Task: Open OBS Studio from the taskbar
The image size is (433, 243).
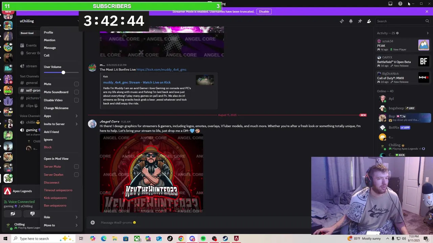Action: coord(214,239)
